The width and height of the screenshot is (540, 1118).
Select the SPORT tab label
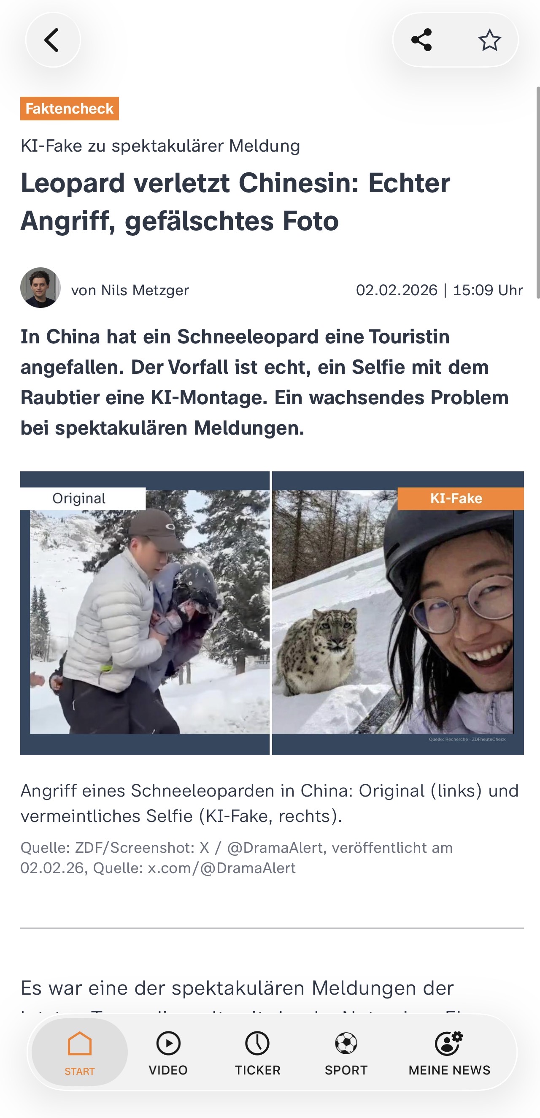point(346,1070)
